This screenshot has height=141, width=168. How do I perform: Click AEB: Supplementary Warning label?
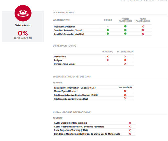coord(71,123)
